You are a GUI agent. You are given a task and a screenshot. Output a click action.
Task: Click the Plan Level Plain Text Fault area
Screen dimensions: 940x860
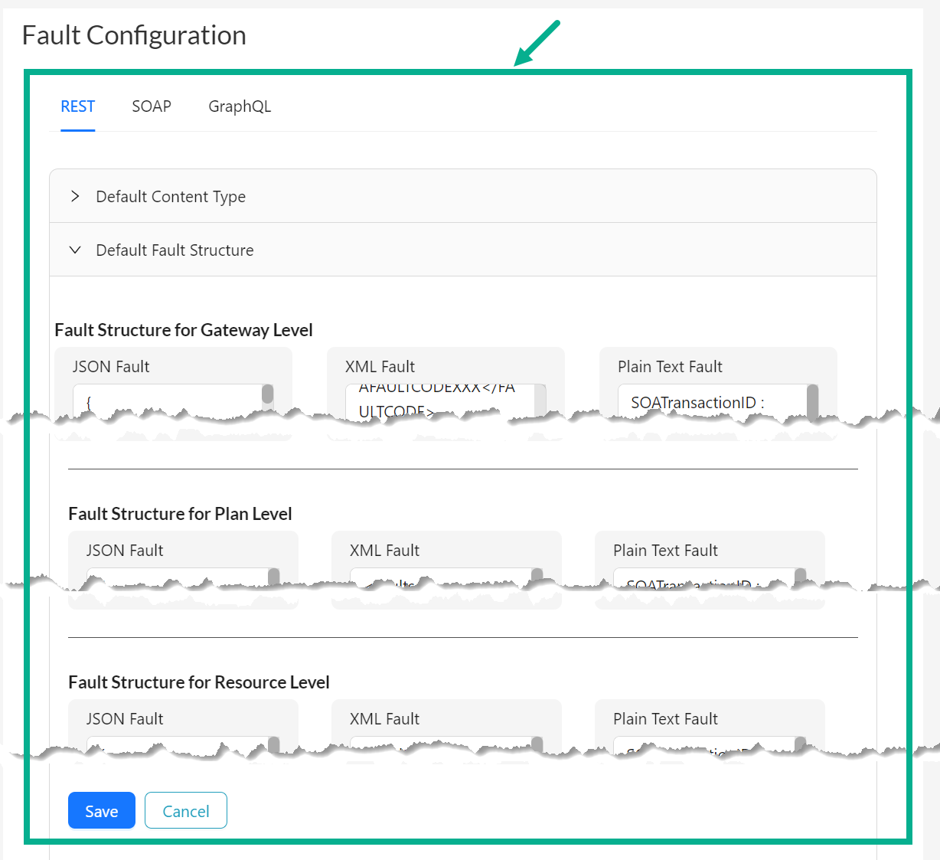pyautogui.click(x=700, y=578)
